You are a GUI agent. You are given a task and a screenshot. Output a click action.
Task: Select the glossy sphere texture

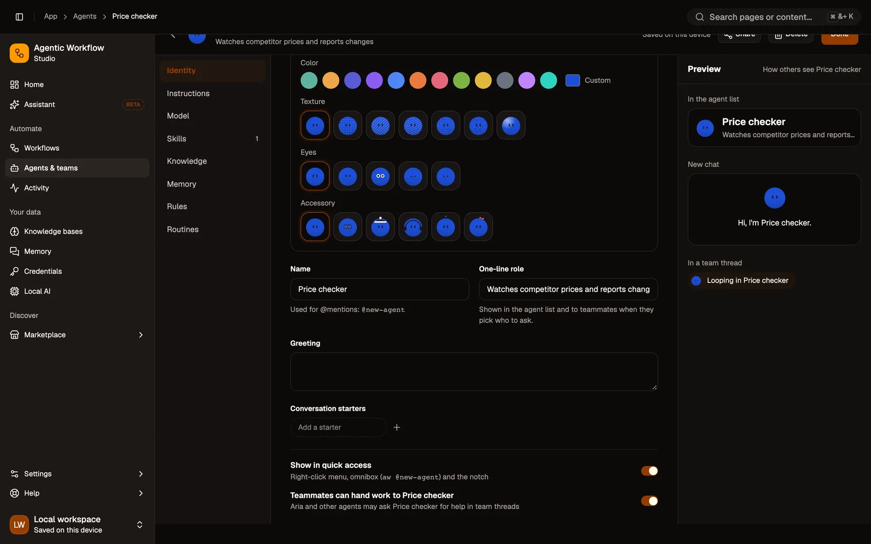[x=511, y=126]
